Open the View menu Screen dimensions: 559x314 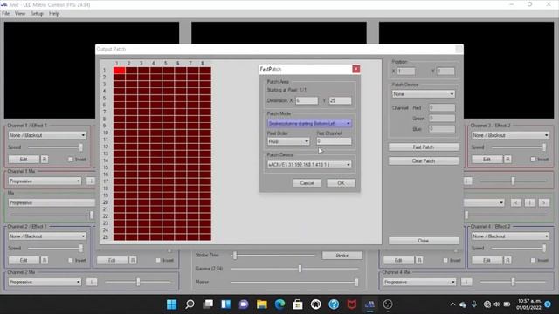point(20,14)
